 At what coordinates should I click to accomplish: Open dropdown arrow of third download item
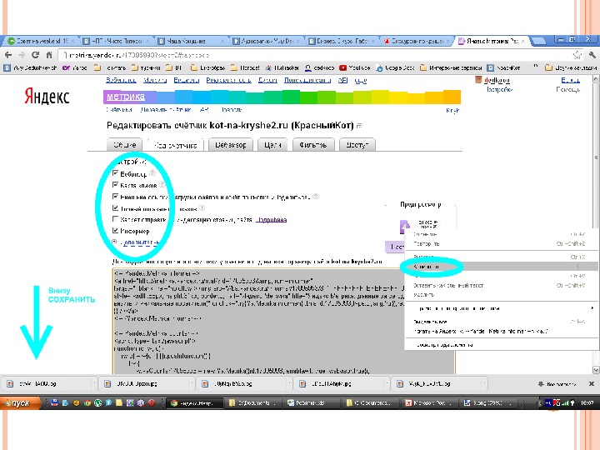289,383
